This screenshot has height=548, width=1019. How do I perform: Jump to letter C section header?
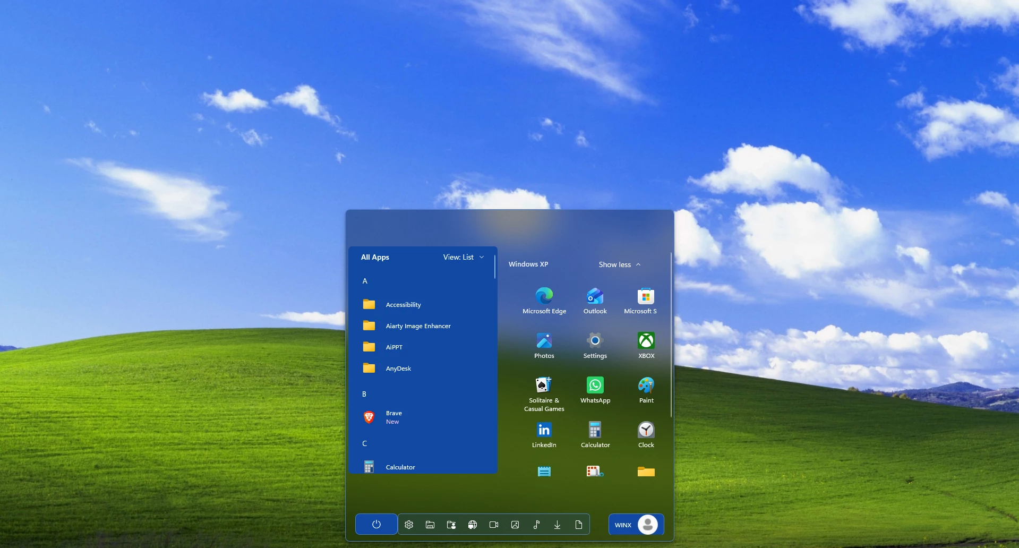coord(364,443)
